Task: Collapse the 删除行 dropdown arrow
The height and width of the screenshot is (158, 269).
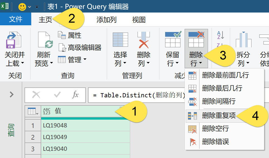Action: click(x=200, y=63)
